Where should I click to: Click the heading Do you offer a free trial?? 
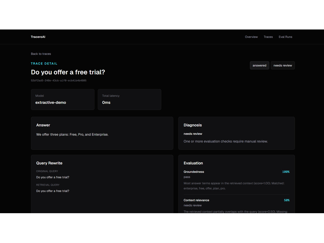(x=68, y=72)
